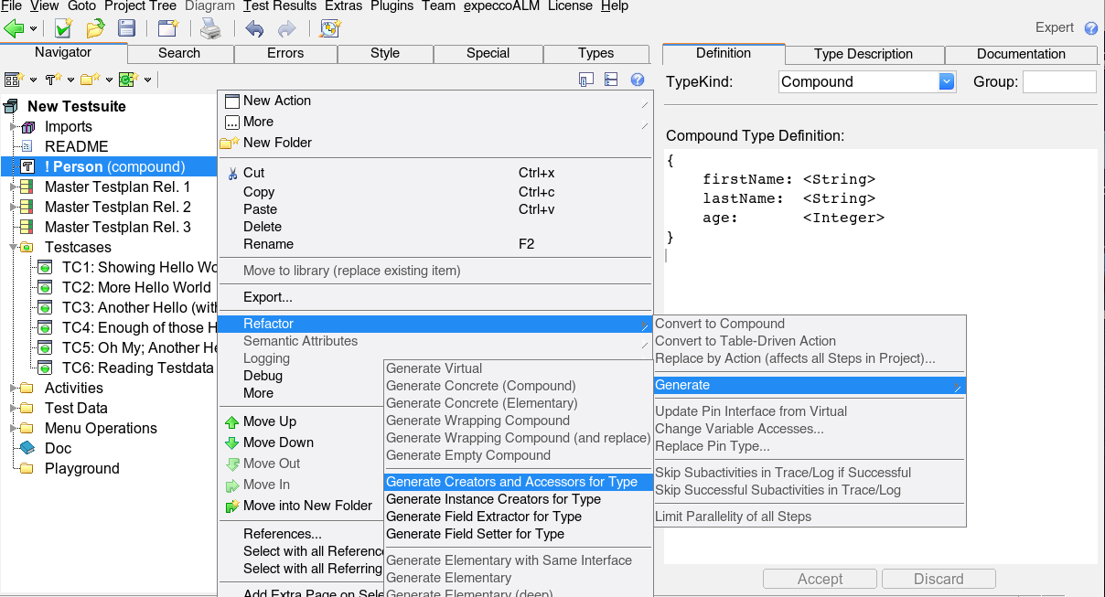The image size is (1105, 597).
Task: Click the new testsuite checkmark icon
Action: (63, 29)
